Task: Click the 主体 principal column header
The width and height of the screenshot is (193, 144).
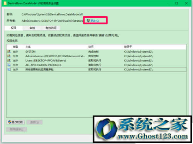Action: [x=28, y=47]
